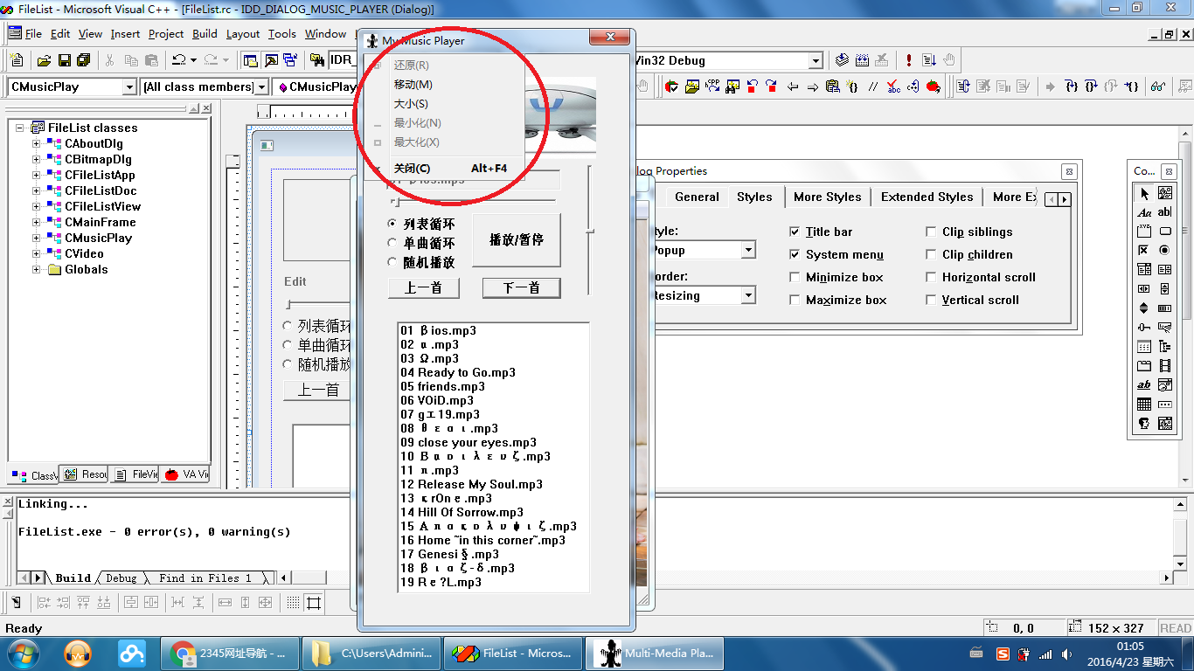The height and width of the screenshot is (671, 1194).
Task: Click the Undo toolbar icon
Action: click(178, 60)
